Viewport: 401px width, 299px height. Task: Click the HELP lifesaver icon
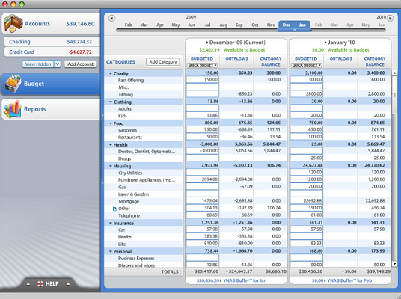coord(40,283)
